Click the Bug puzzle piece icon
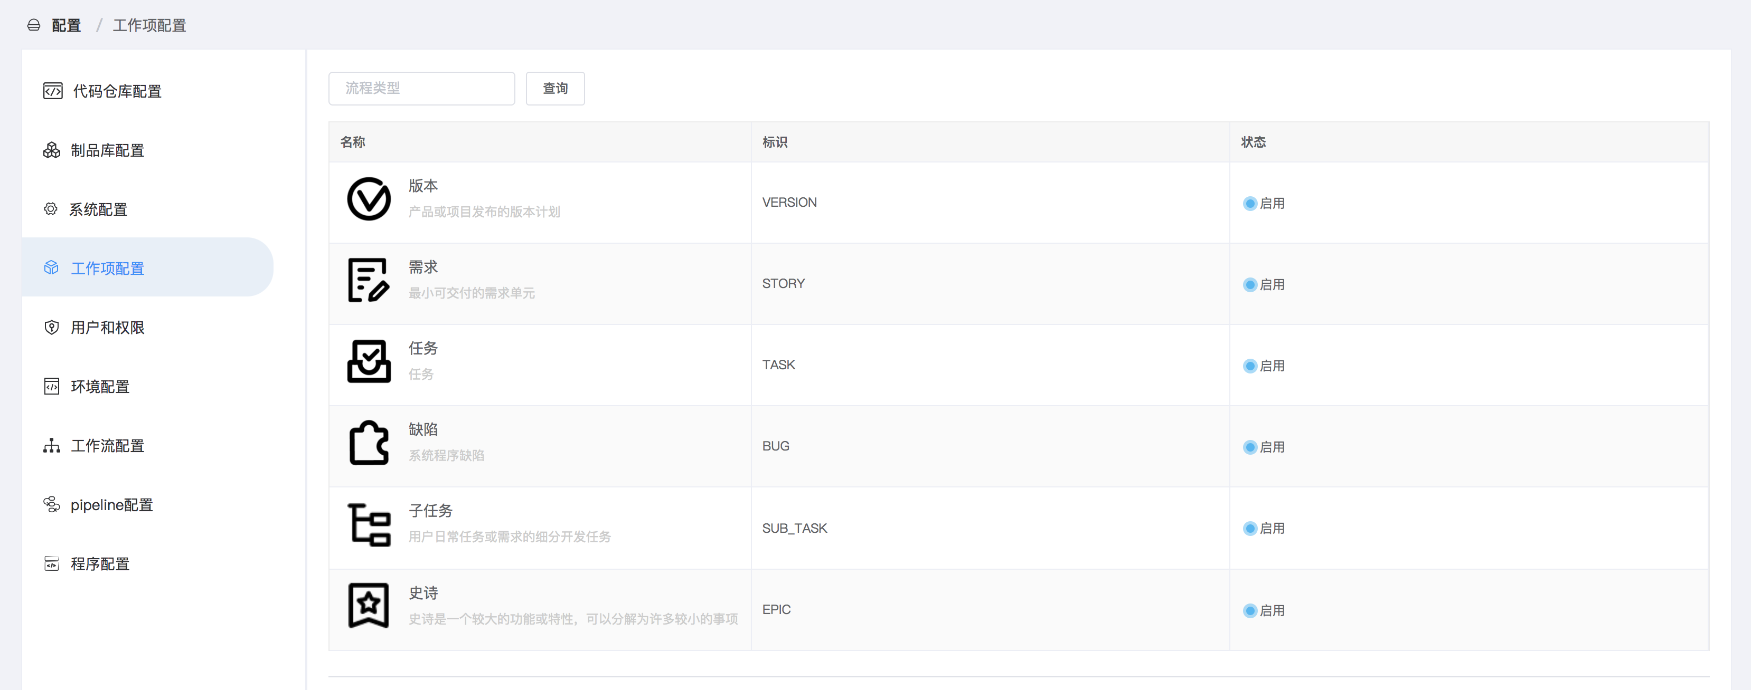Screen dimensions: 1751x690 click(x=369, y=443)
